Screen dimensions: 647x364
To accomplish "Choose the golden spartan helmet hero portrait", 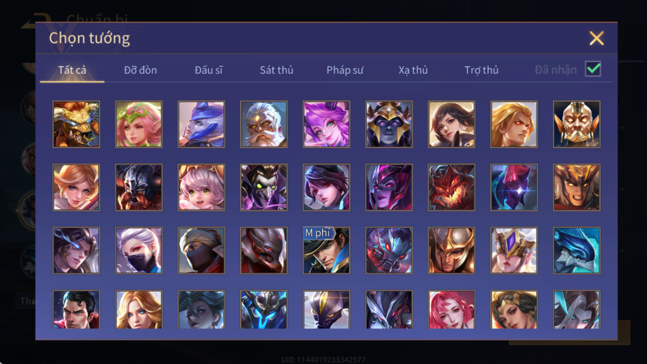I will pos(451,250).
